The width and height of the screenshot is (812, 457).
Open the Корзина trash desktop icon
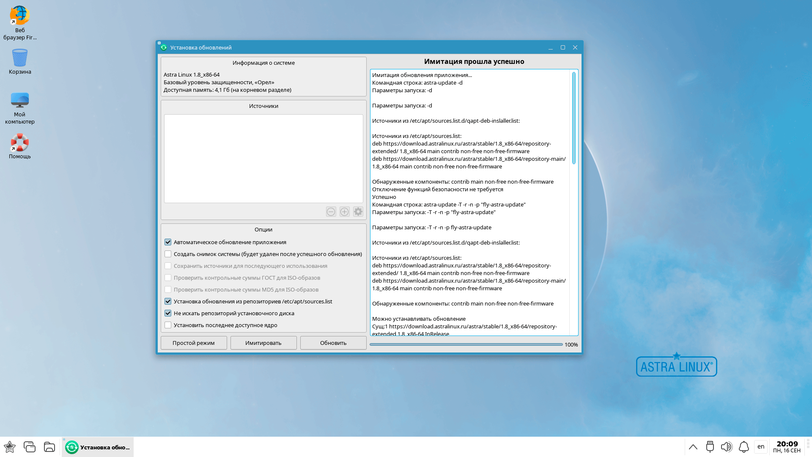tap(19, 62)
